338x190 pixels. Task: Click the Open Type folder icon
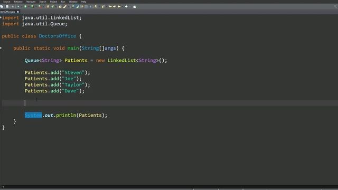(60, 7)
